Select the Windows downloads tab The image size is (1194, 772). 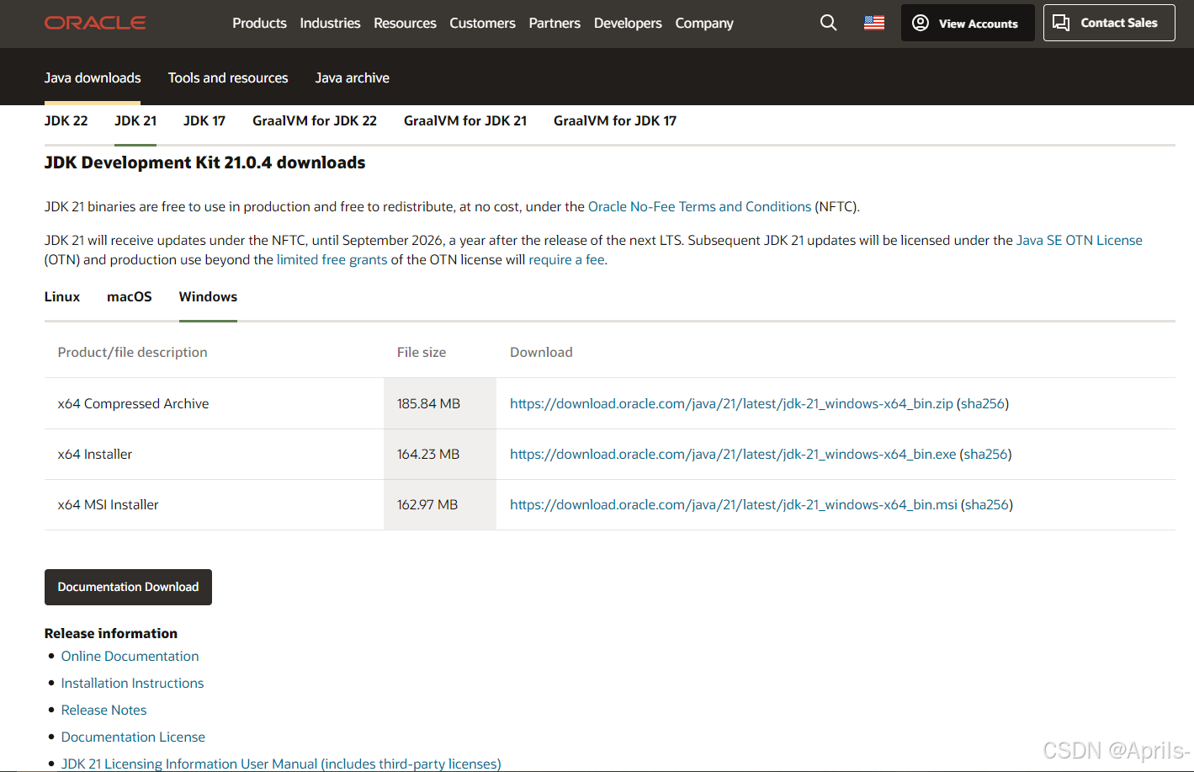pos(208,296)
